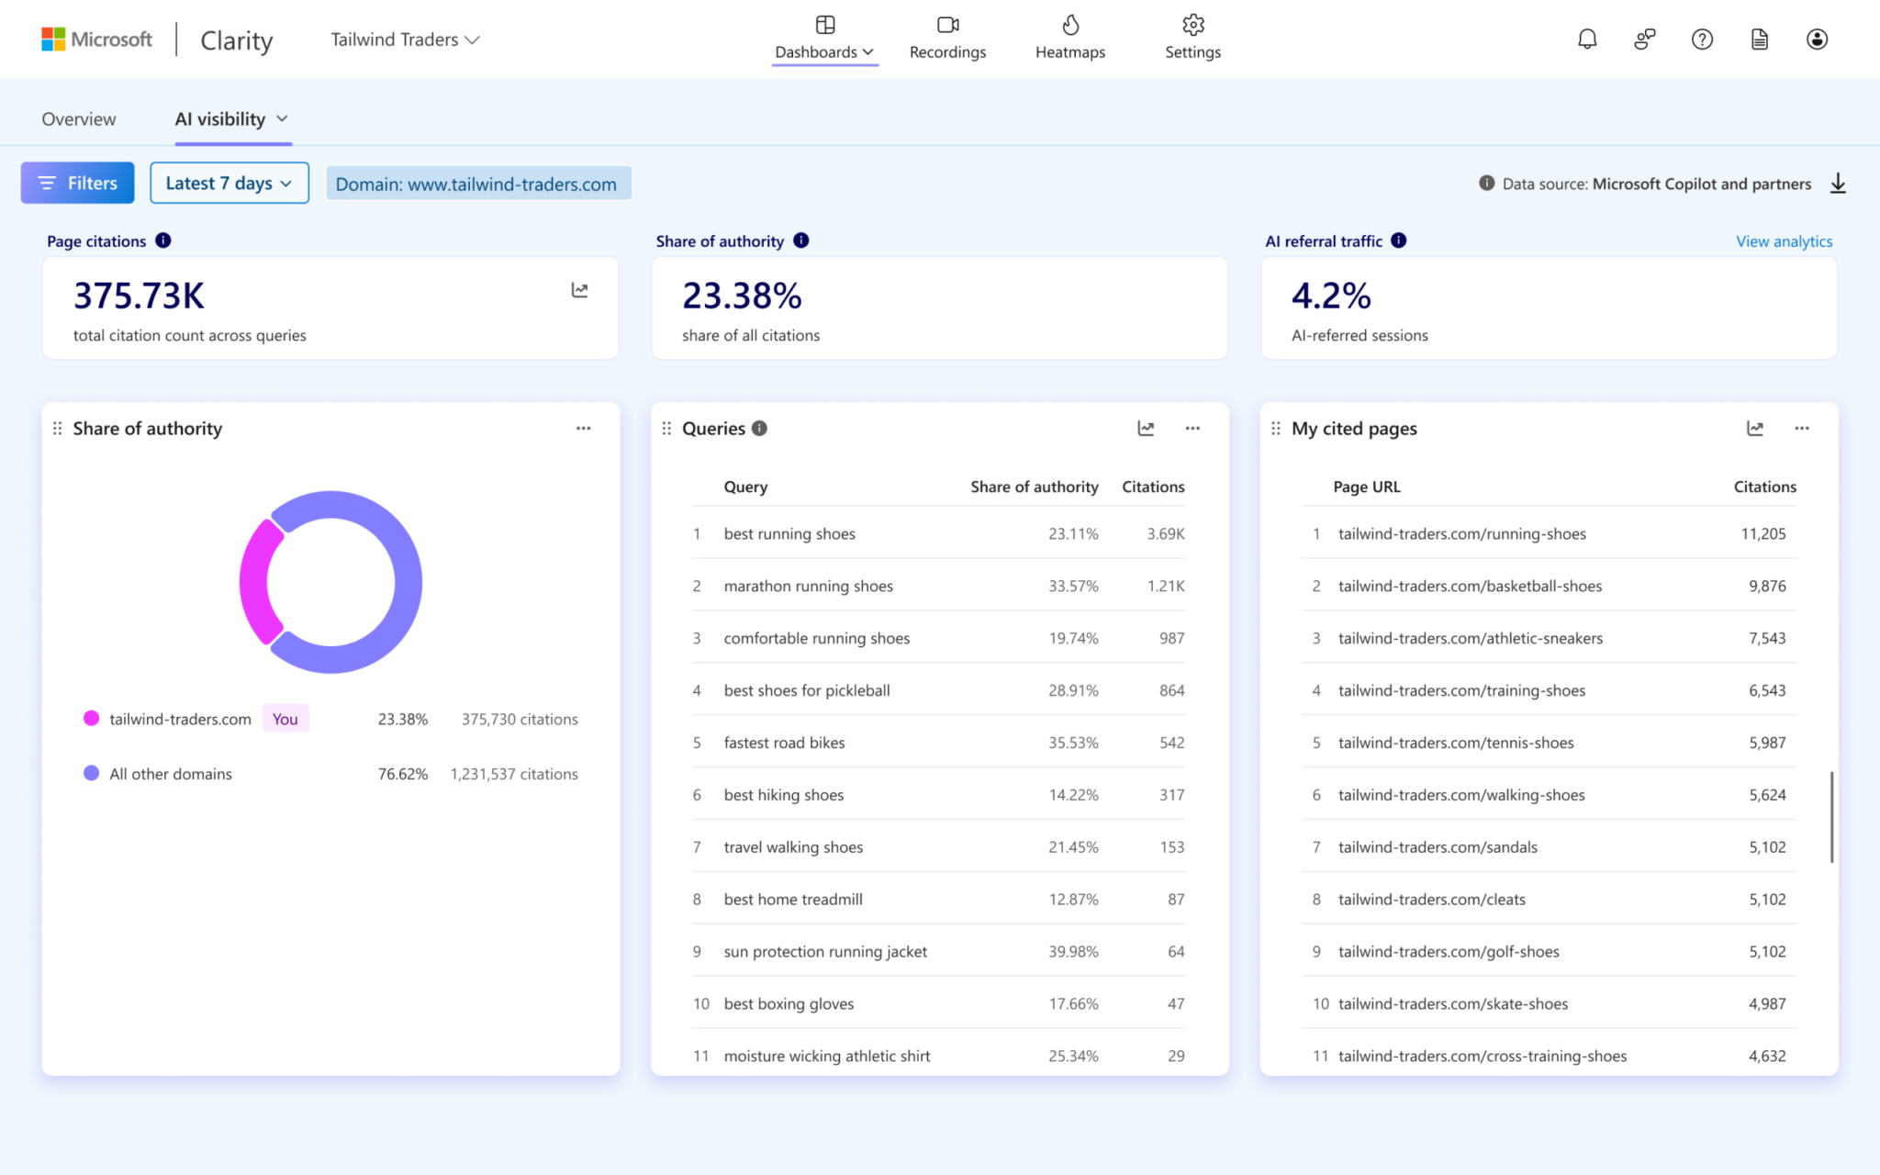Open the user account profile icon
The image size is (1880, 1175).
tap(1817, 39)
